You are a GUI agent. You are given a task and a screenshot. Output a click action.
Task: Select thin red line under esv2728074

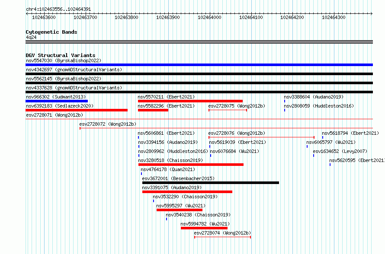click(x=223, y=237)
